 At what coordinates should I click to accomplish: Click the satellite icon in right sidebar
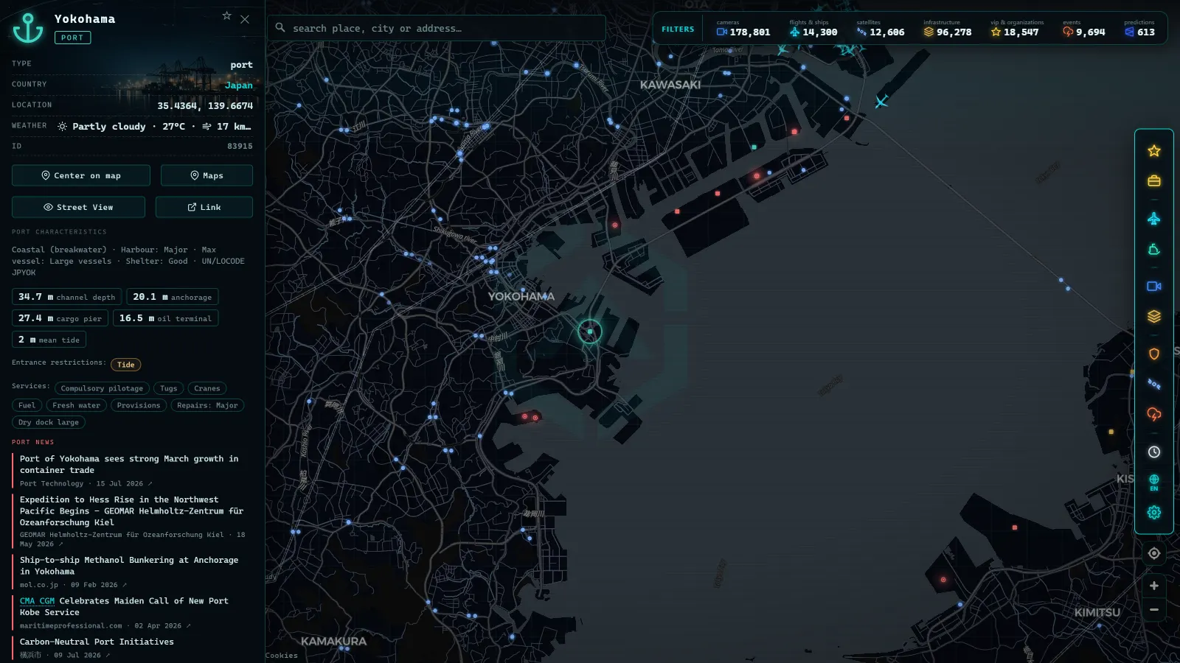1154,384
